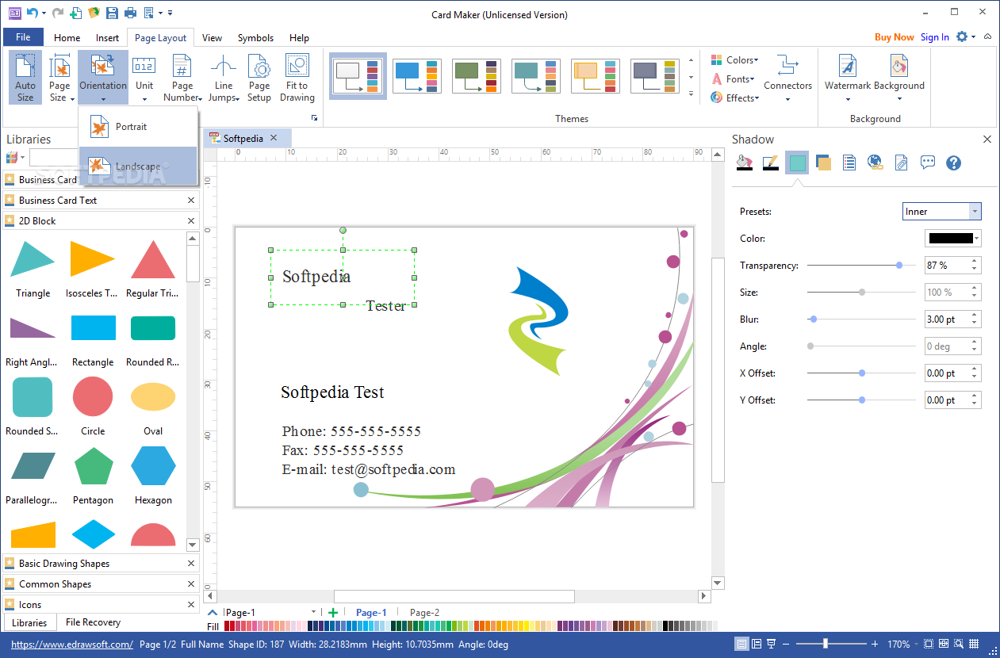Open Line Jumps options
The image size is (1000, 658).
(x=224, y=78)
